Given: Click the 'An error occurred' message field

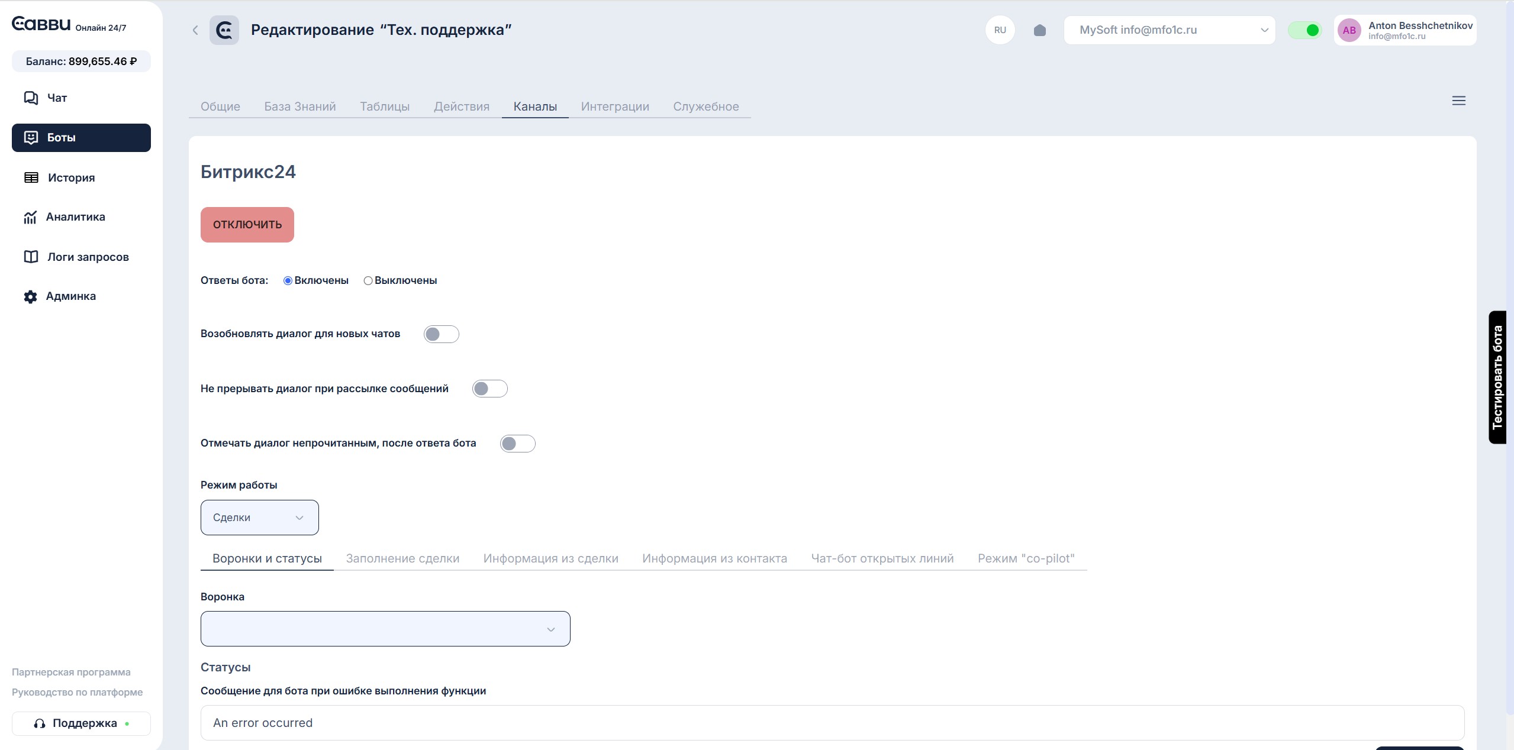Looking at the screenshot, I should 832,723.
